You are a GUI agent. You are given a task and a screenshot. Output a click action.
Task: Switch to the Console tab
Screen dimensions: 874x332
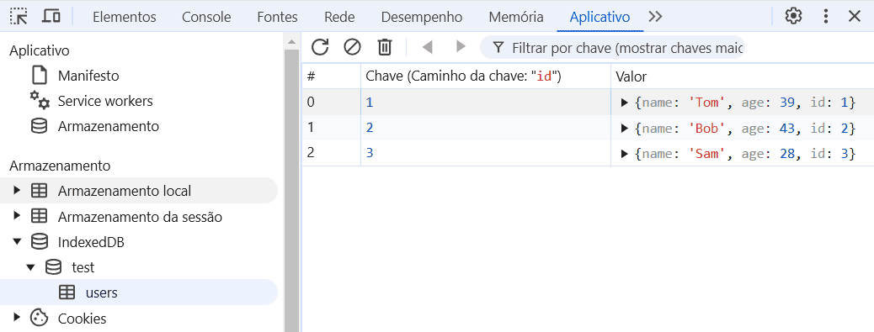(206, 18)
